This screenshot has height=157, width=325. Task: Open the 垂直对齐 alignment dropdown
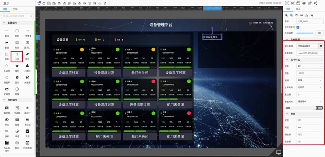[310, 102]
